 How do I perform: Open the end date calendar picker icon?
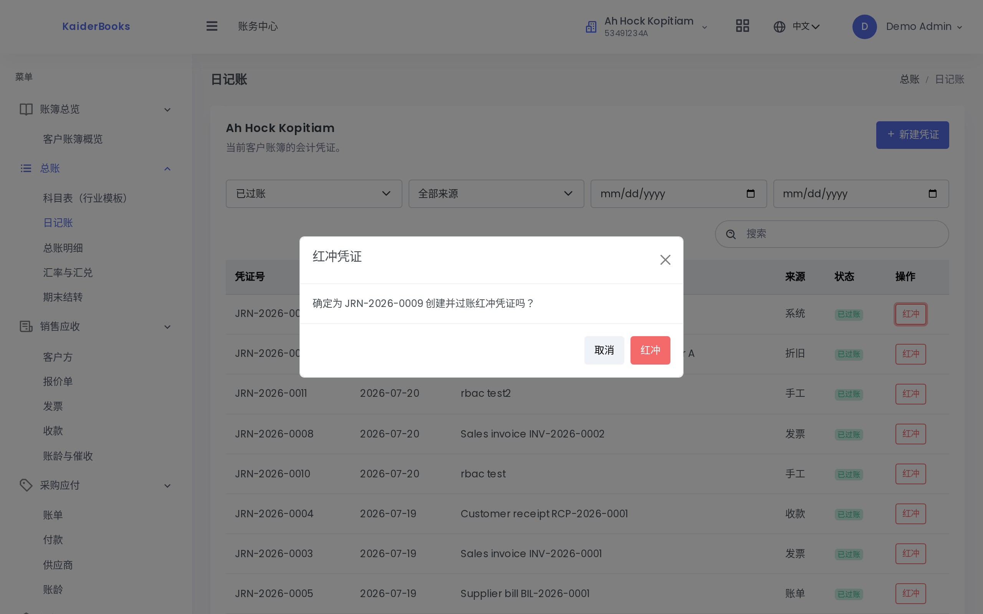[932, 194]
